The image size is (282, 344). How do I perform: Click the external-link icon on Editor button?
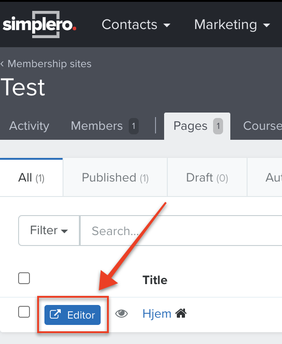tap(55, 315)
